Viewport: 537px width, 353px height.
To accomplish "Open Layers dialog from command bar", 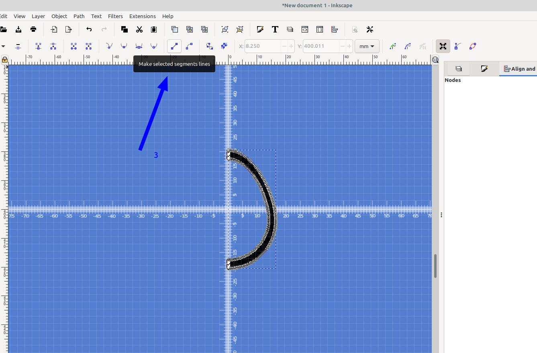I will coord(290,29).
